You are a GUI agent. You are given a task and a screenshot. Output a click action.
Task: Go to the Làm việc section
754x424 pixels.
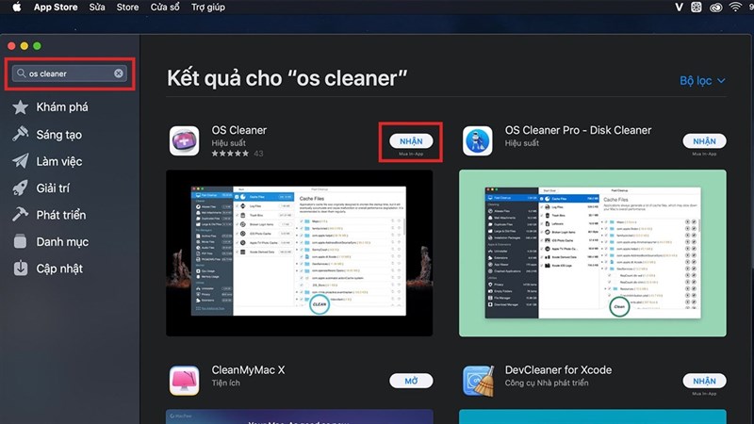coord(59,161)
